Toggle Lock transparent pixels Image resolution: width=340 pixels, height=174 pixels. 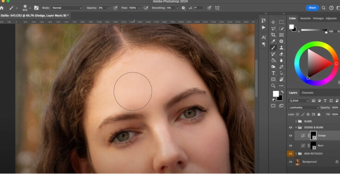pyautogui.click(x=297, y=114)
